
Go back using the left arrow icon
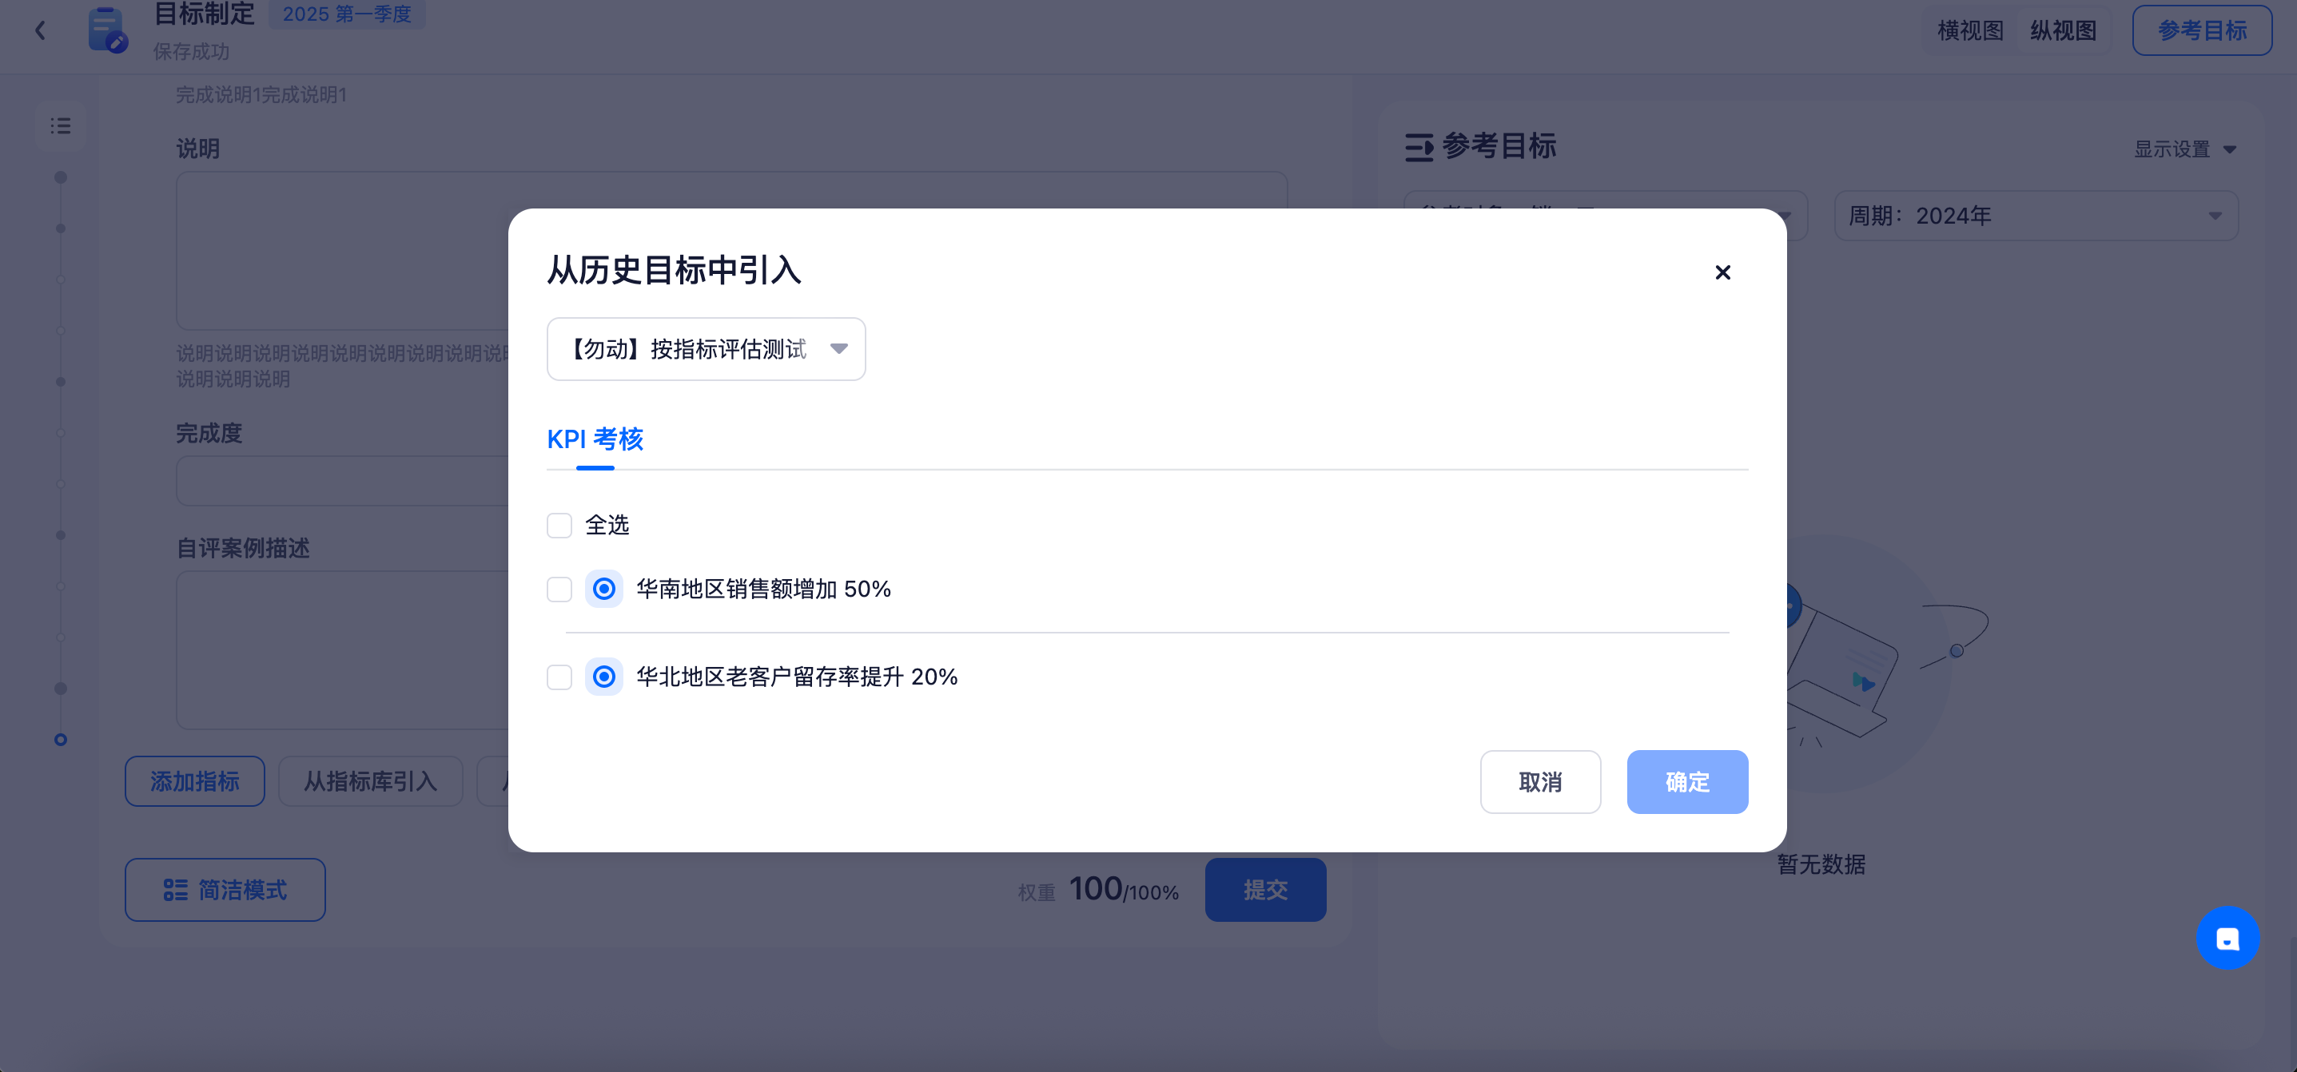tap(40, 30)
